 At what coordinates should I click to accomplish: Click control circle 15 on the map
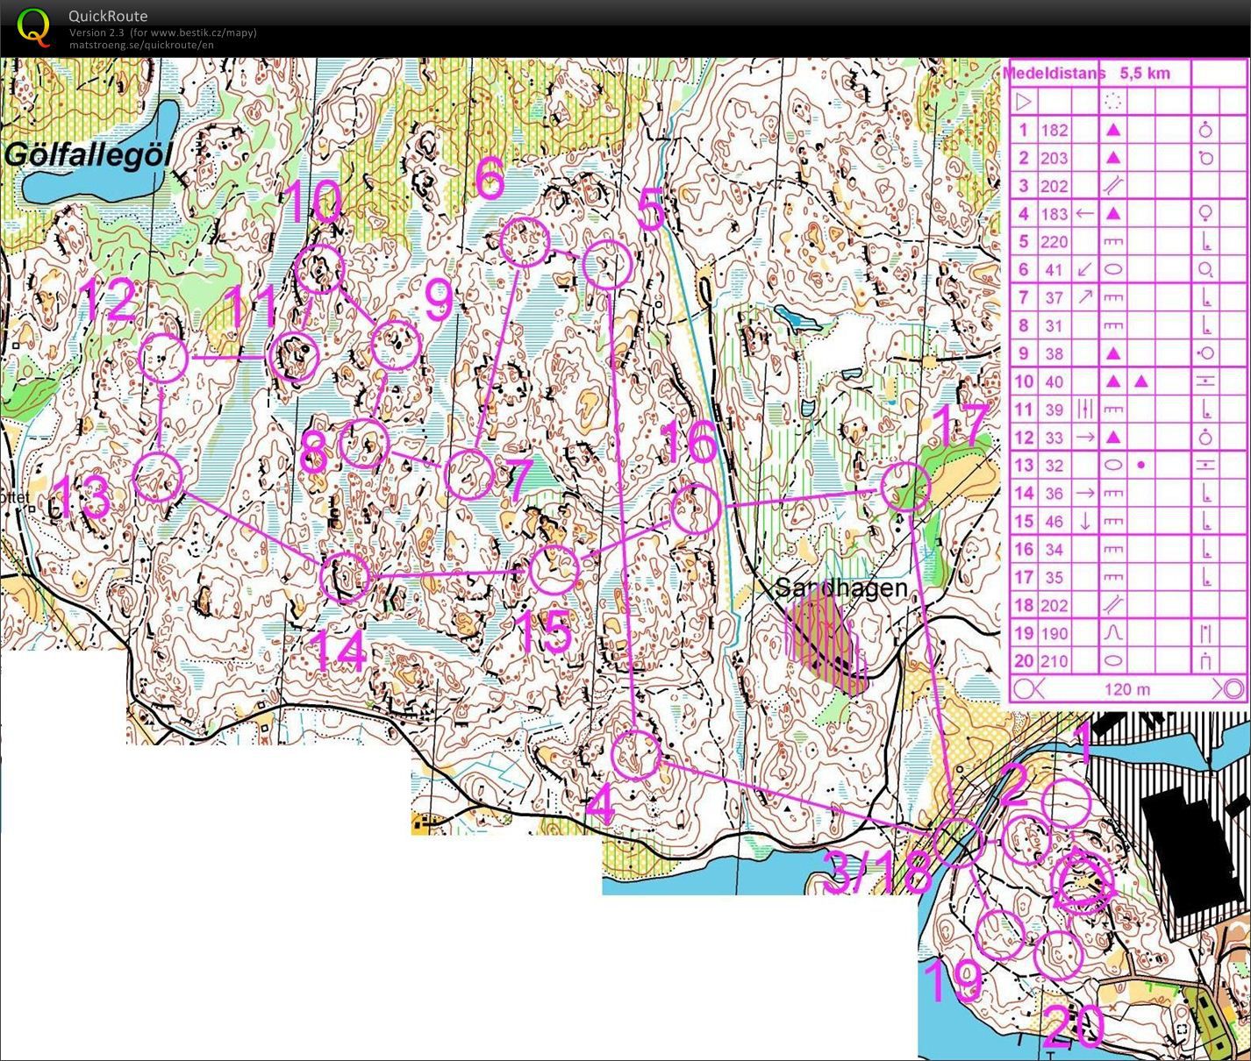tap(554, 568)
